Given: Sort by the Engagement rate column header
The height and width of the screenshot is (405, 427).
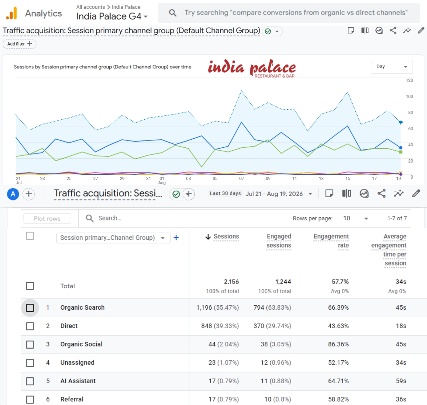Looking at the screenshot, I should [x=331, y=241].
